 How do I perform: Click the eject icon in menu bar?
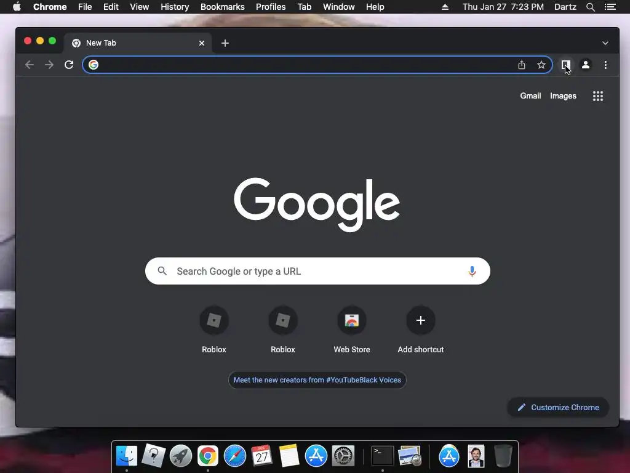445,7
